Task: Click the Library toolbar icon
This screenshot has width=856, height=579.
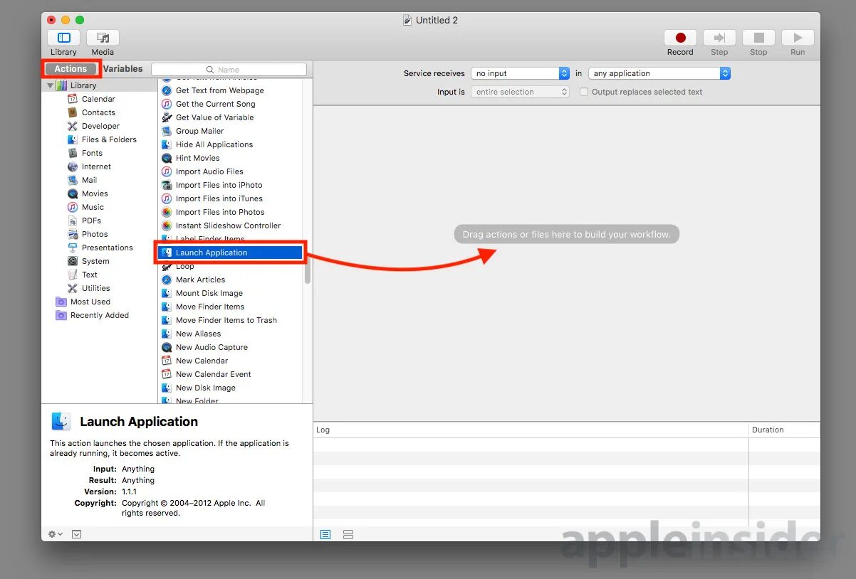Action: [x=63, y=38]
